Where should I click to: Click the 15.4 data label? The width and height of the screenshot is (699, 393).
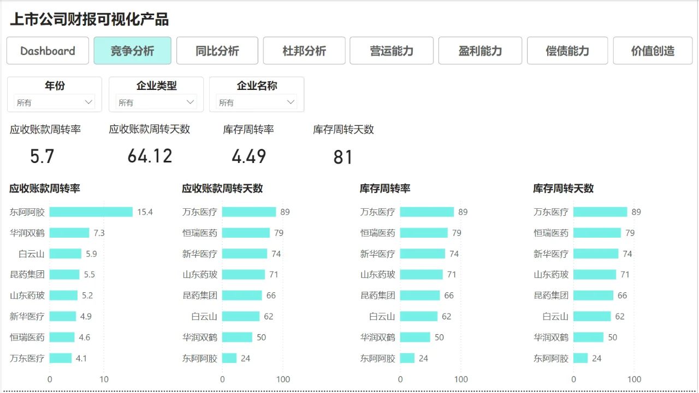[x=145, y=212]
